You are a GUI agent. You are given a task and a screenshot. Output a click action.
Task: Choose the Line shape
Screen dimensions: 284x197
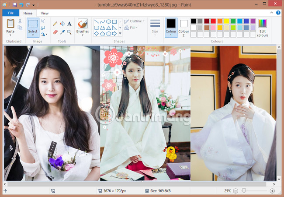[97, 22]
